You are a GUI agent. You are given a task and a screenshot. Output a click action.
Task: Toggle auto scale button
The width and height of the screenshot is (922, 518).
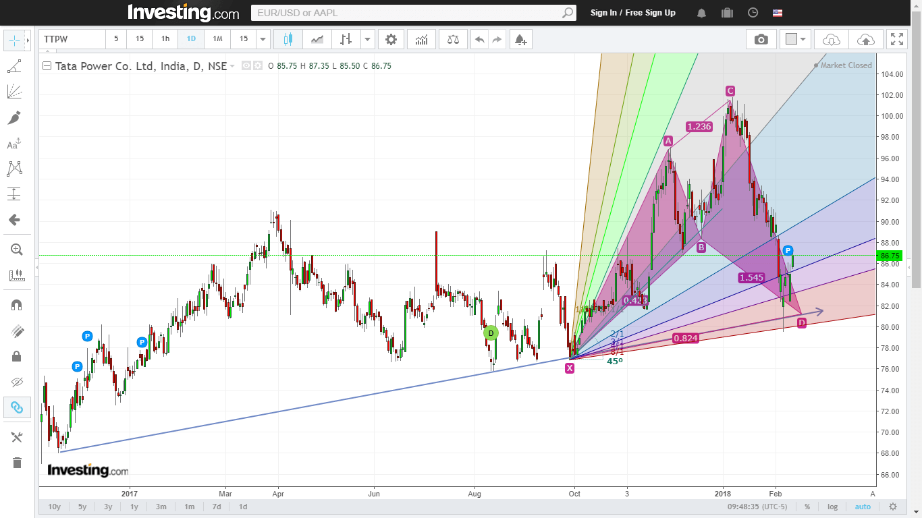click(863, 507)
